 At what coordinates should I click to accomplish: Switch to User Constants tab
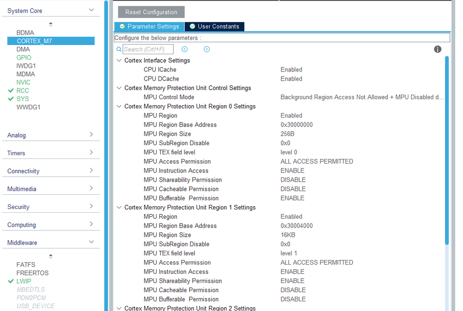pyautogui.click(x=215, y=26)
